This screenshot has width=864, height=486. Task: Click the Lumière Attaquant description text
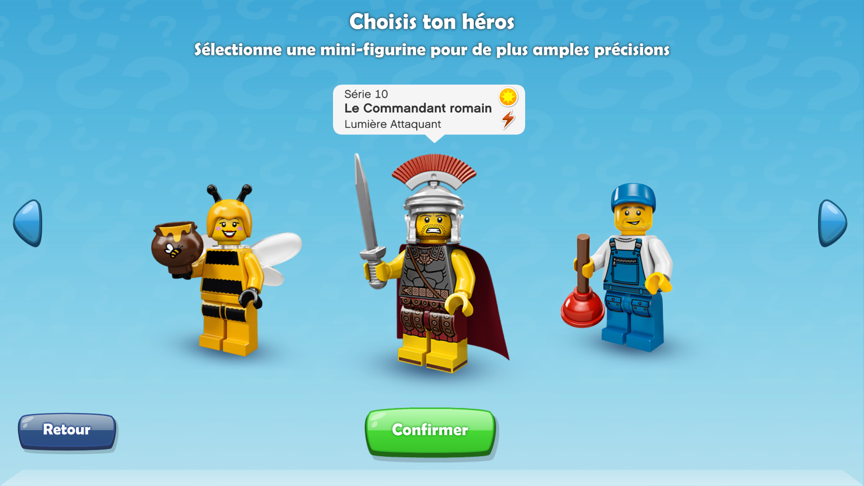point(392,124)
